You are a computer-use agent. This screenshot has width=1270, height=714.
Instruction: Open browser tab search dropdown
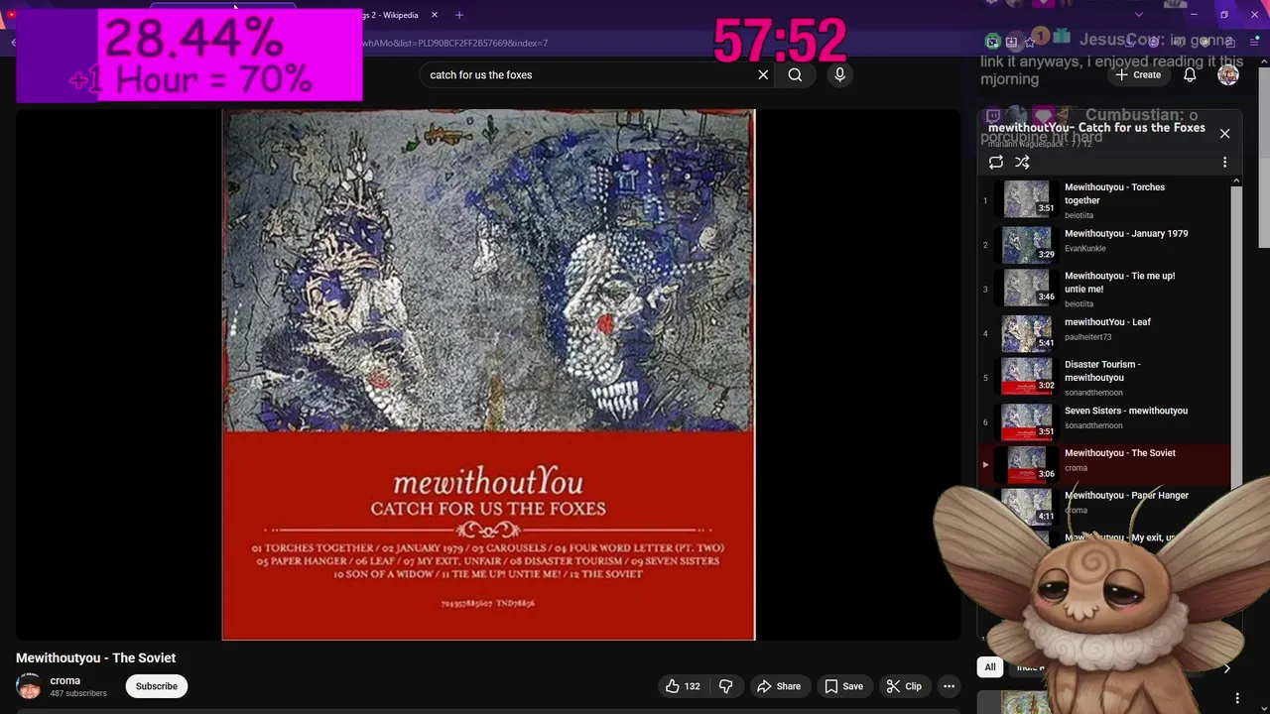[x=1138, y=15]
